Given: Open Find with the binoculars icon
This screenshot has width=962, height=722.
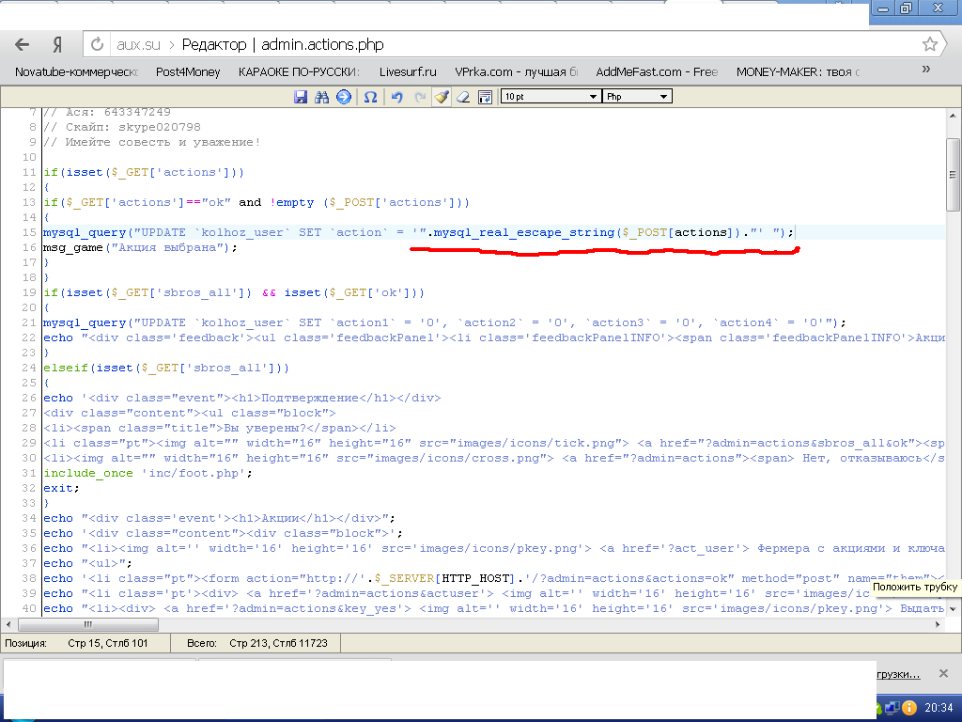Looking at the screenshot, I should click(x=322, y=97).
